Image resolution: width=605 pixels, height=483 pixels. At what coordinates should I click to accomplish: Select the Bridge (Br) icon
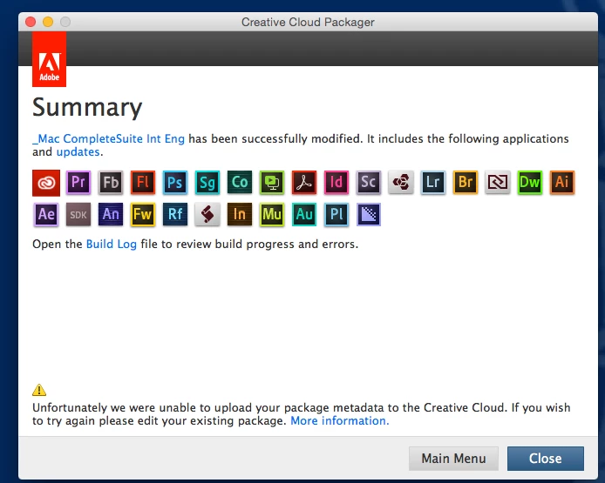point(466,182)
